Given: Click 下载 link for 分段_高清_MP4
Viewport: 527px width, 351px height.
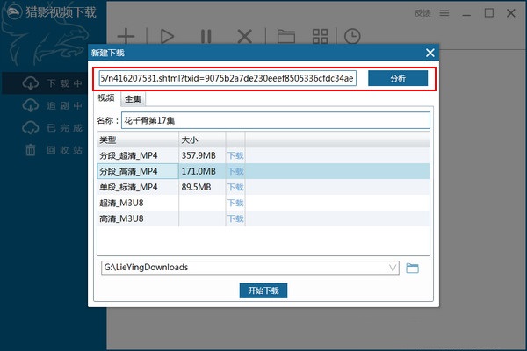Looking at the screenshot, I should [235, 171].
